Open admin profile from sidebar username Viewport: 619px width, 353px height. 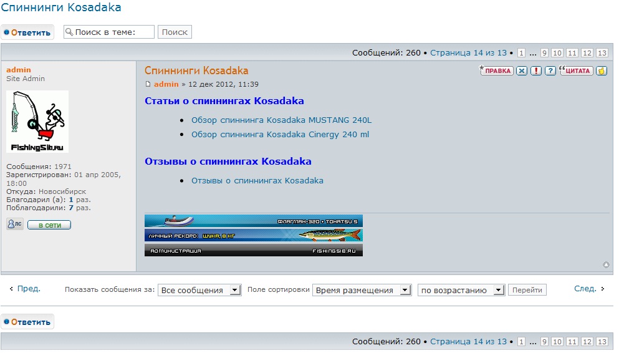click(x=19, y=70)
